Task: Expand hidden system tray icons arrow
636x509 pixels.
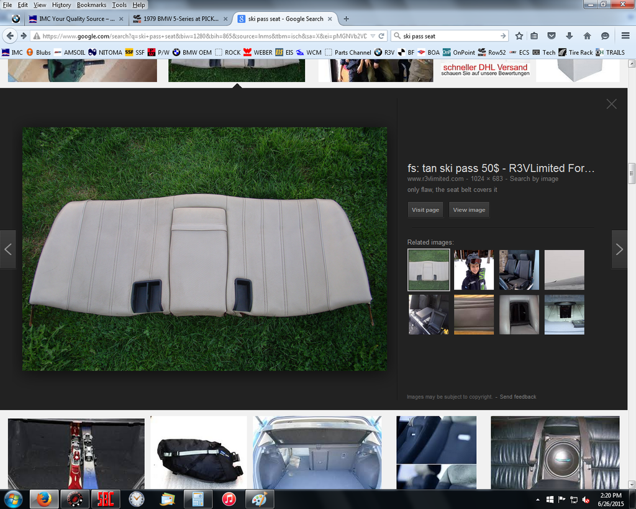Action: click(537, 499)
